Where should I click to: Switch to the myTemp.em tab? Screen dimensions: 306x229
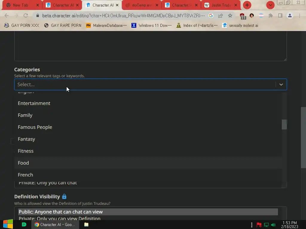click(x=142, y=5)
